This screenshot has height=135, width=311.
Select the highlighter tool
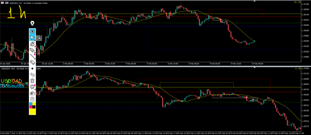[32, 50]
